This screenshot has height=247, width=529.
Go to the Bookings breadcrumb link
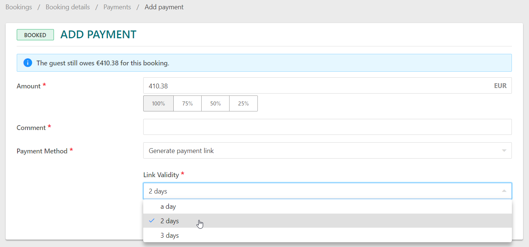pyautogui.click(x=19, y=7)
